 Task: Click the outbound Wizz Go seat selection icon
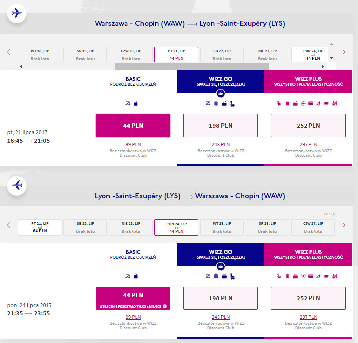(x=232, y=104)
